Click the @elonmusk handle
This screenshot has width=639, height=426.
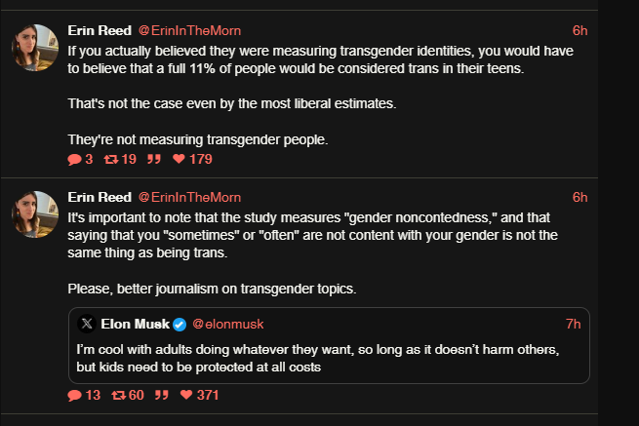click(228, 324)
